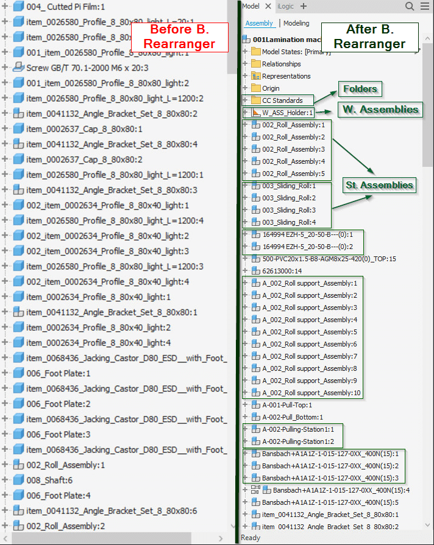This screenshot has height=545, width=434.
Task: Click the Representations folder icon
Action: click(256, 76)
